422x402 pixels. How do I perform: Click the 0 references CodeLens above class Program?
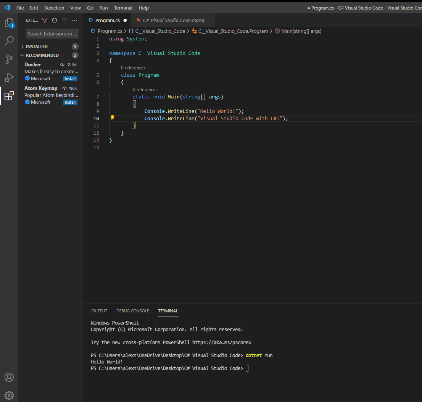pyautogui.click(x=133, y=68)
